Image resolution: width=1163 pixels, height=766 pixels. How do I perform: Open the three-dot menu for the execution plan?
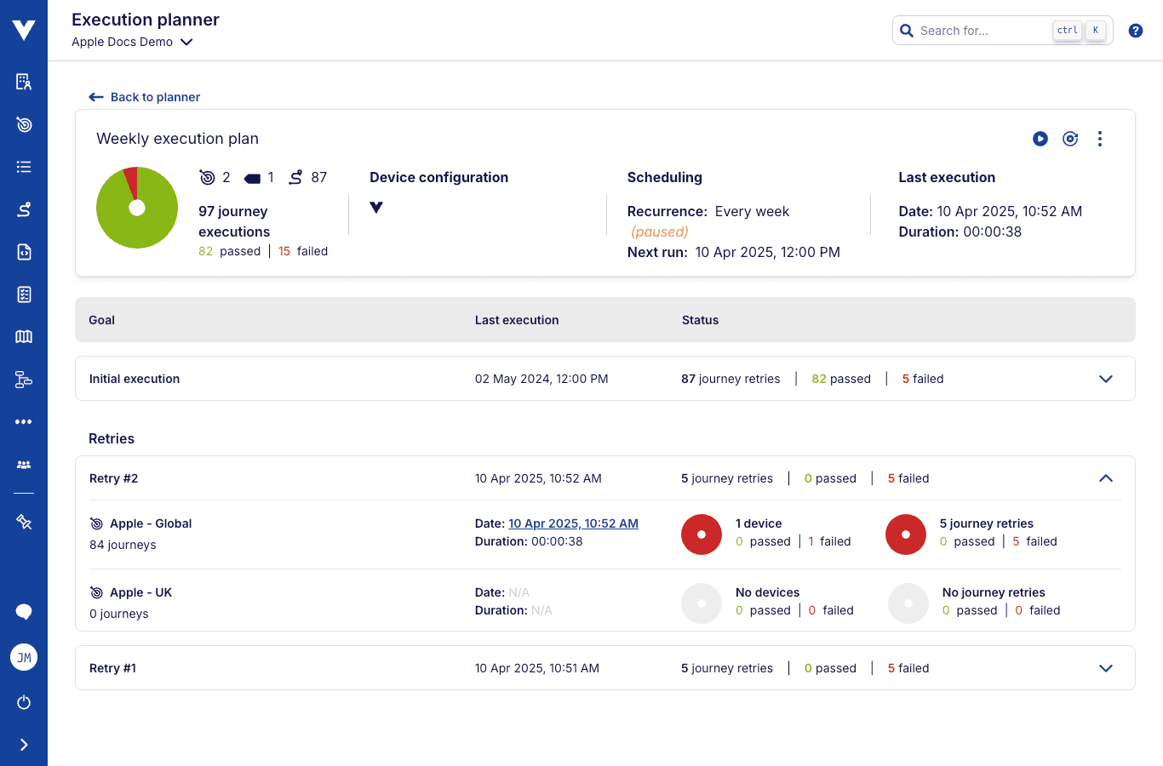1100,138
